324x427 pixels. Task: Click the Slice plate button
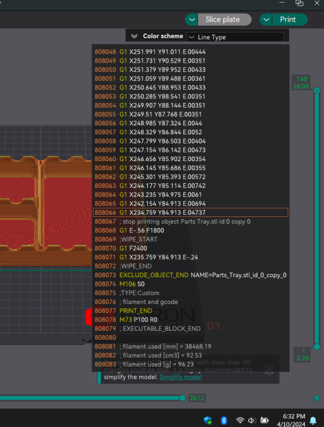click(224, 19)
